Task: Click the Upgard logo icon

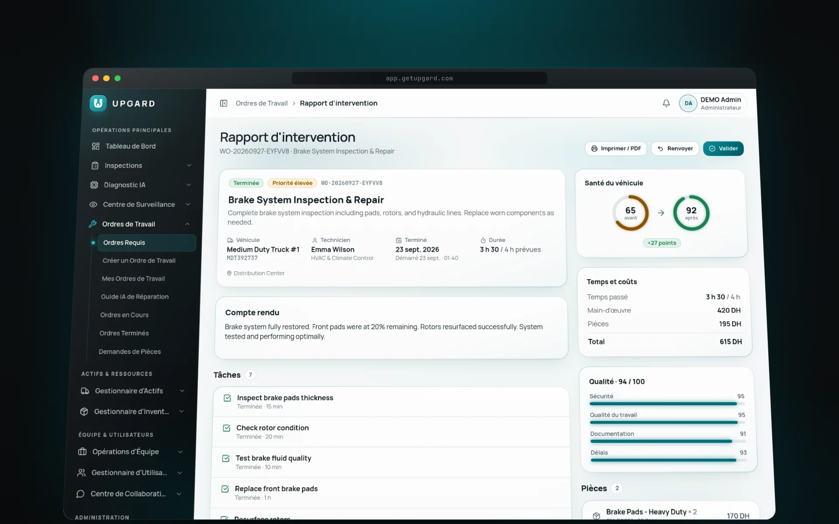Action: tap(98, 103)
